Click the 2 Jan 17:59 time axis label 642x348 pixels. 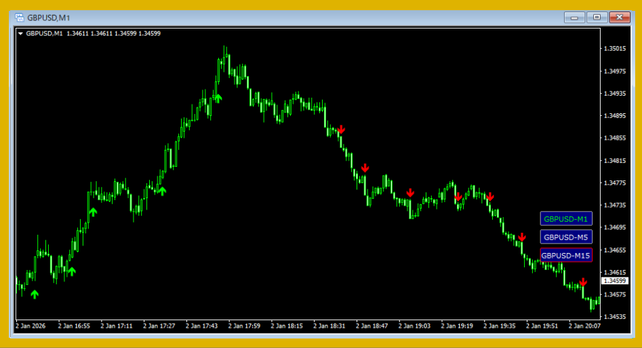(x=245, y=326)
